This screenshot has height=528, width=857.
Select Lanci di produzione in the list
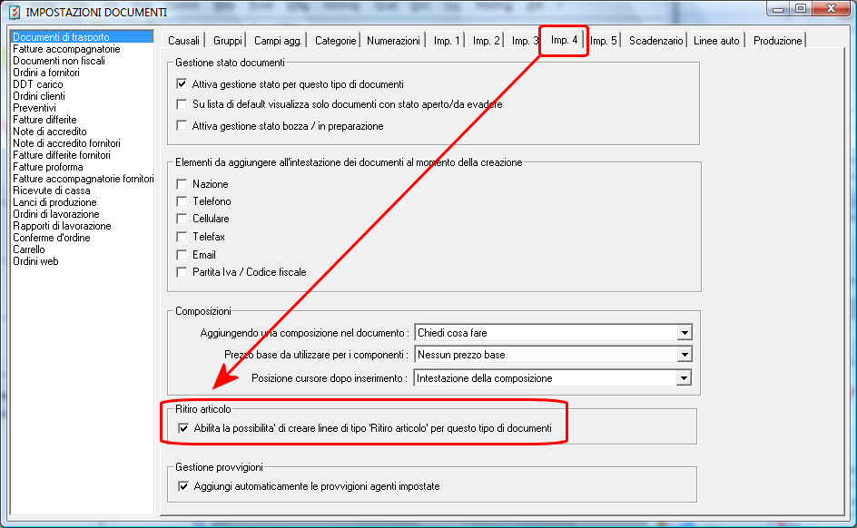click(x=82, y=202)
